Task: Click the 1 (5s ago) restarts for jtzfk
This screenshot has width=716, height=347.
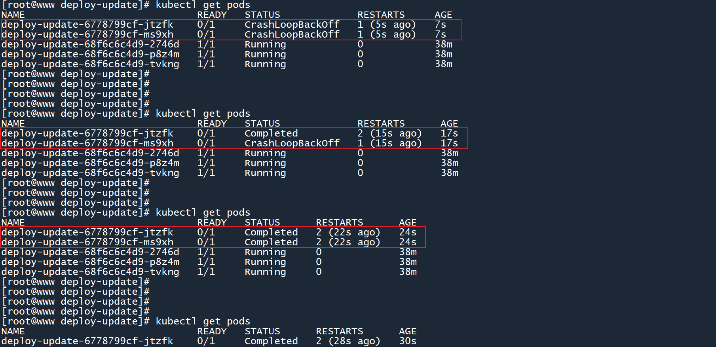Action: tap(386, 25)
